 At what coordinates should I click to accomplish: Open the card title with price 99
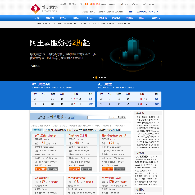point(41,178)
